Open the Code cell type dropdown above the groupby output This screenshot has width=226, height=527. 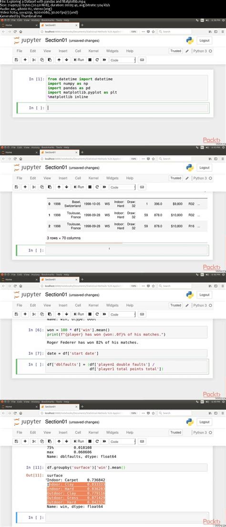[122, 442]
